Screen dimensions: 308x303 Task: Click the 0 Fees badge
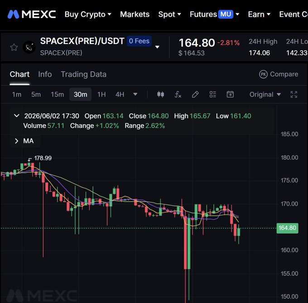pos(139,41)
